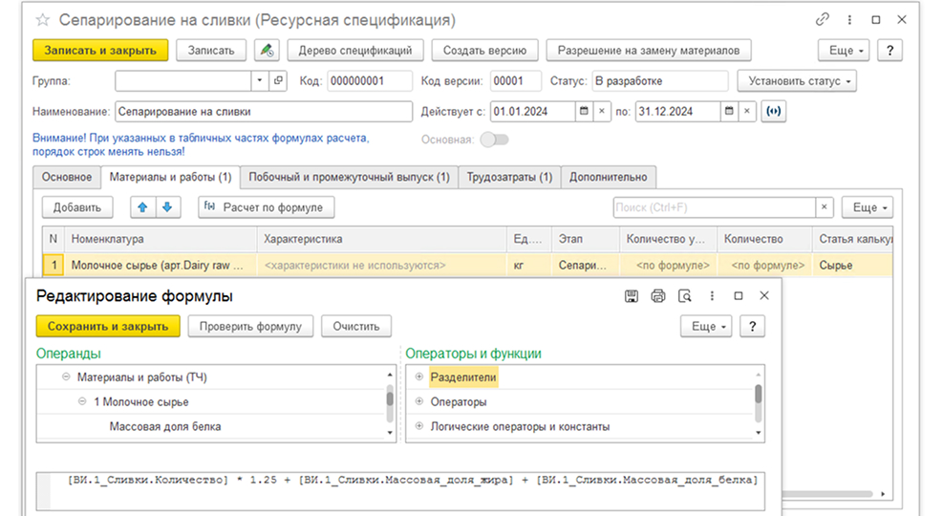This screenshot has width=943, height=516.
Task: Click the Сырье cost item cell
Action: 852,266
